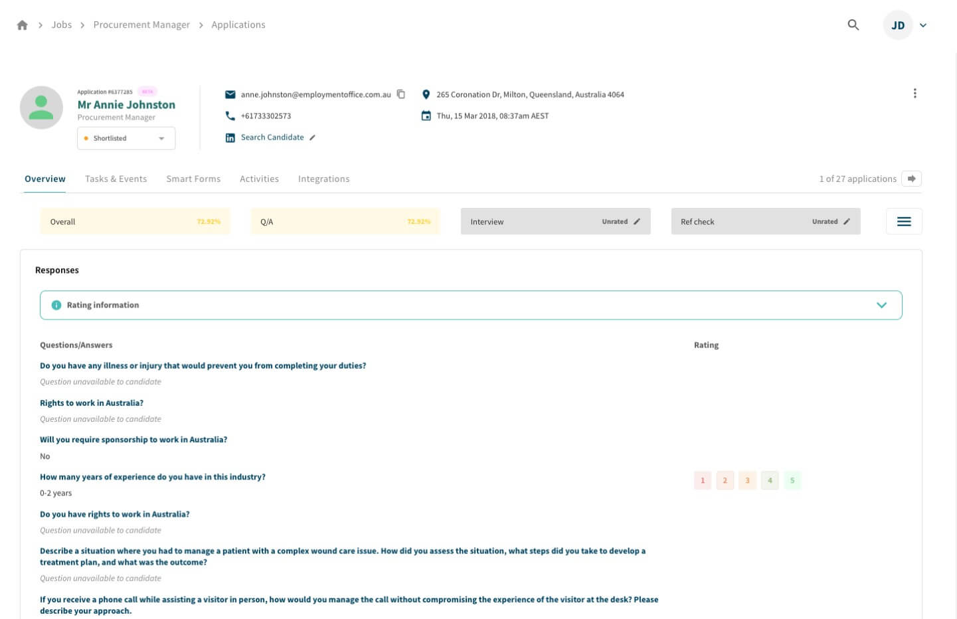Click 'How many years of experience' question
The image size is (957, 619).
(x=153, y=477)
